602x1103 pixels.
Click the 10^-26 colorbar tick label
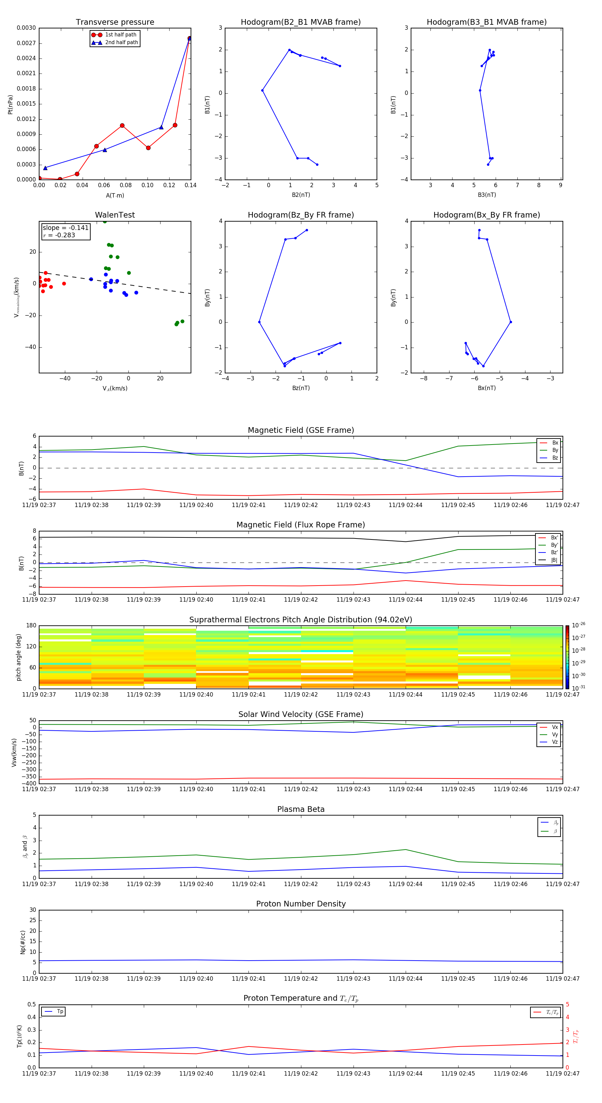[x=579, y=625]
